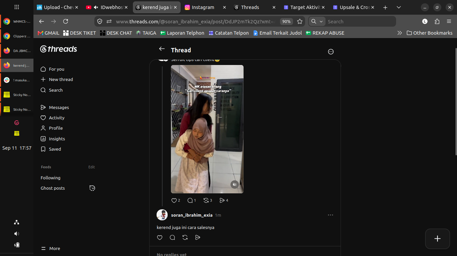Like the video post with heart icon
This screenshot has height=256, width=457.
[x=174, y=200]
